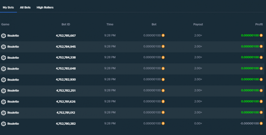Click Roulette game name for bet 4,752,783,648
The height and width of the screenshot is (135, 266).
(13, 69)
